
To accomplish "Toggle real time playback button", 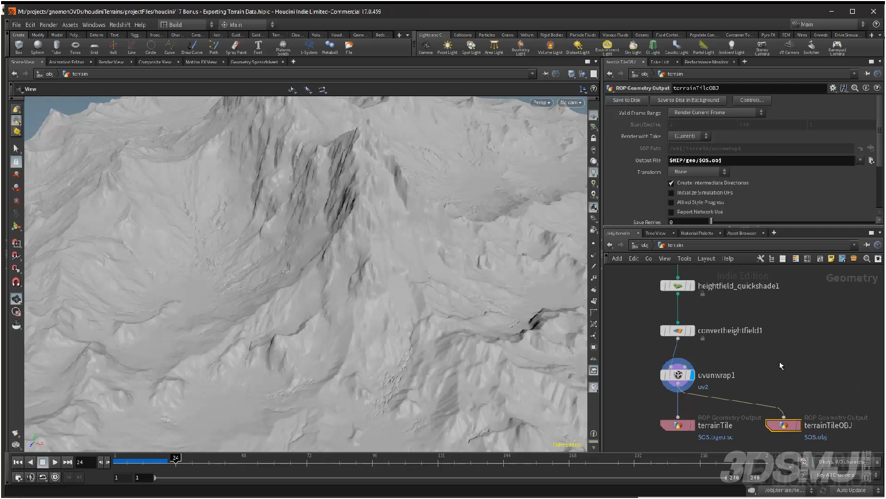I will click(55, 477).
